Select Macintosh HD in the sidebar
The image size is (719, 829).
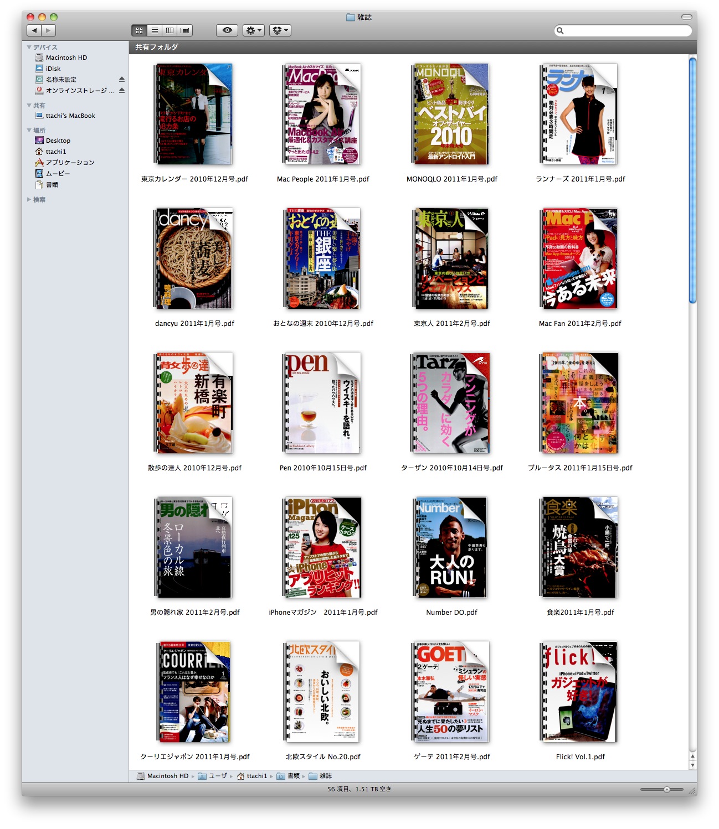click(66, 58)
